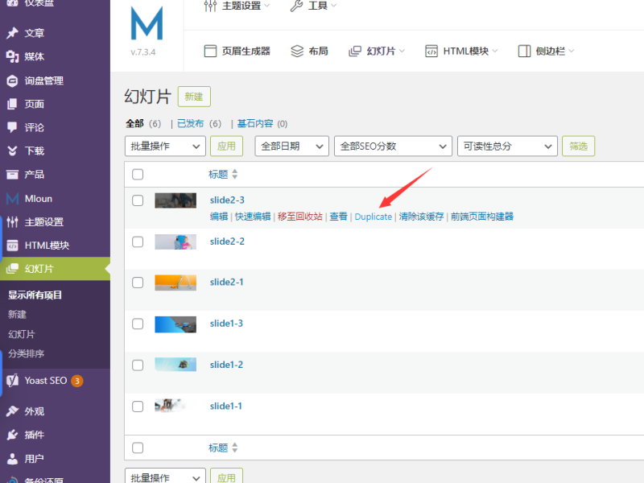Click the 用户 person icon

point(12,458)
